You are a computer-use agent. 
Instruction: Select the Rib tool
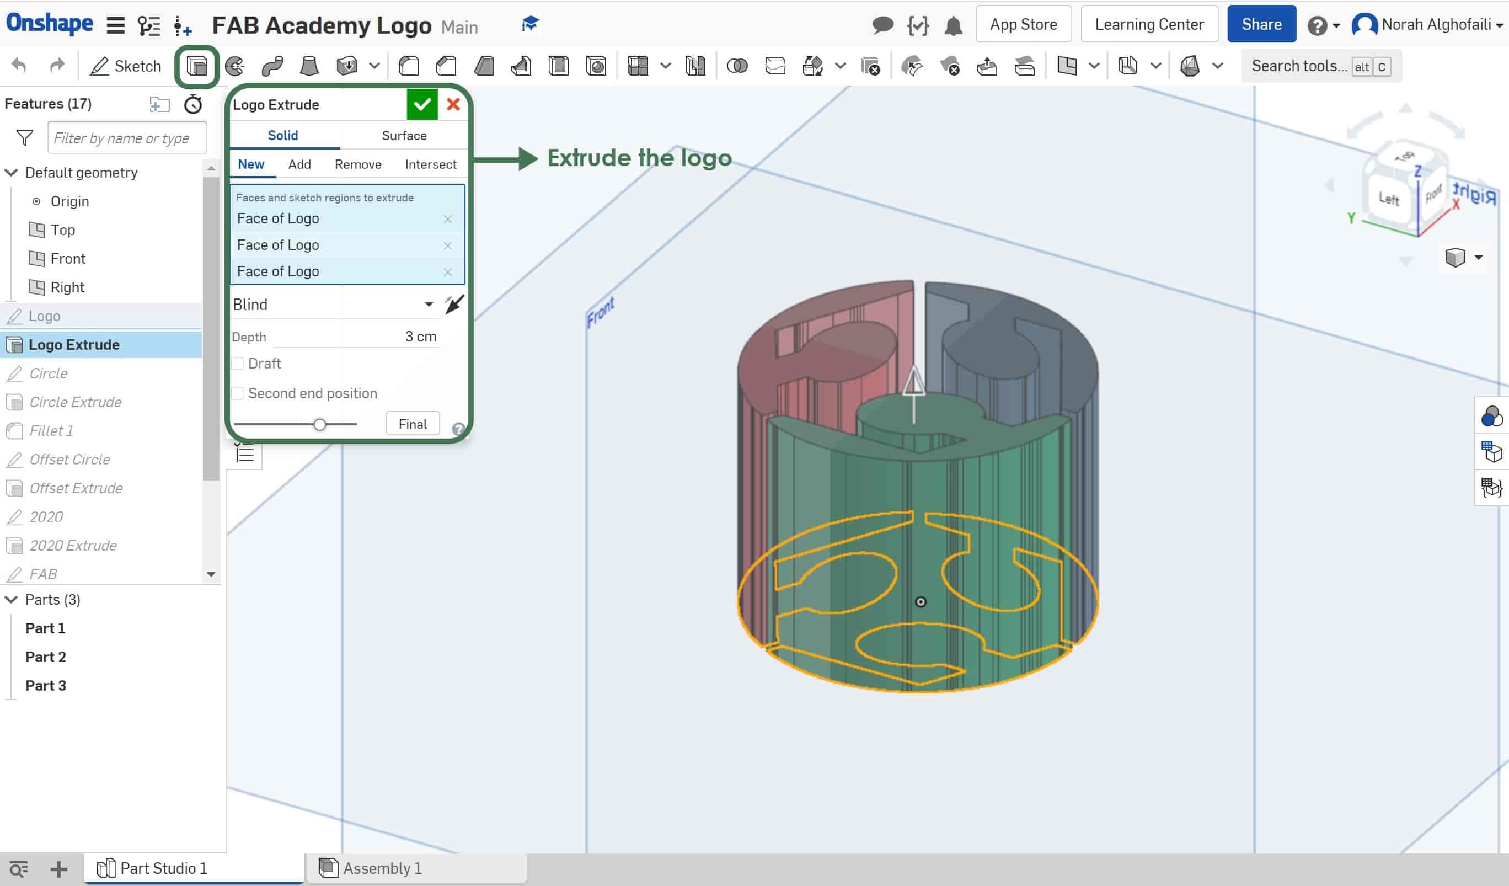[x=521, y=66]
